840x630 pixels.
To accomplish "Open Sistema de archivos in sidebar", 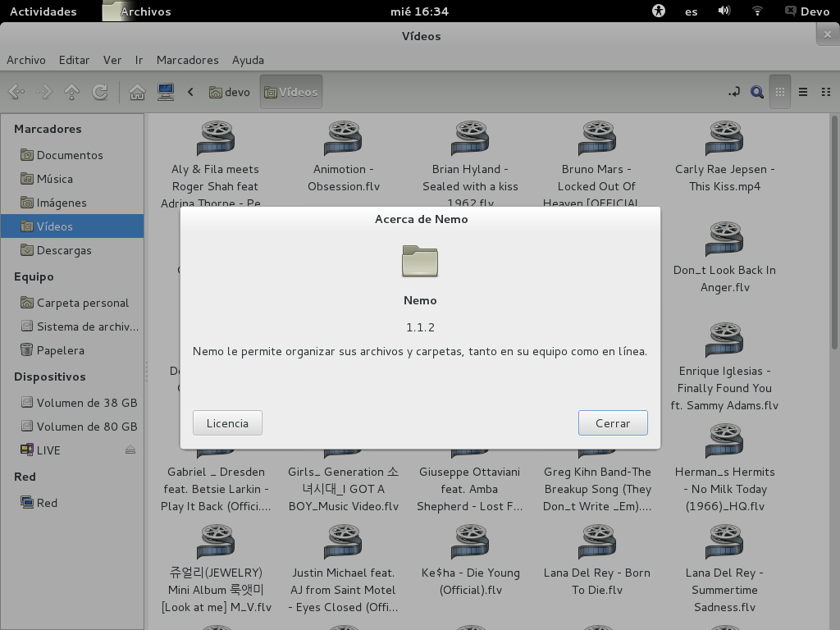I will [72, 326].
